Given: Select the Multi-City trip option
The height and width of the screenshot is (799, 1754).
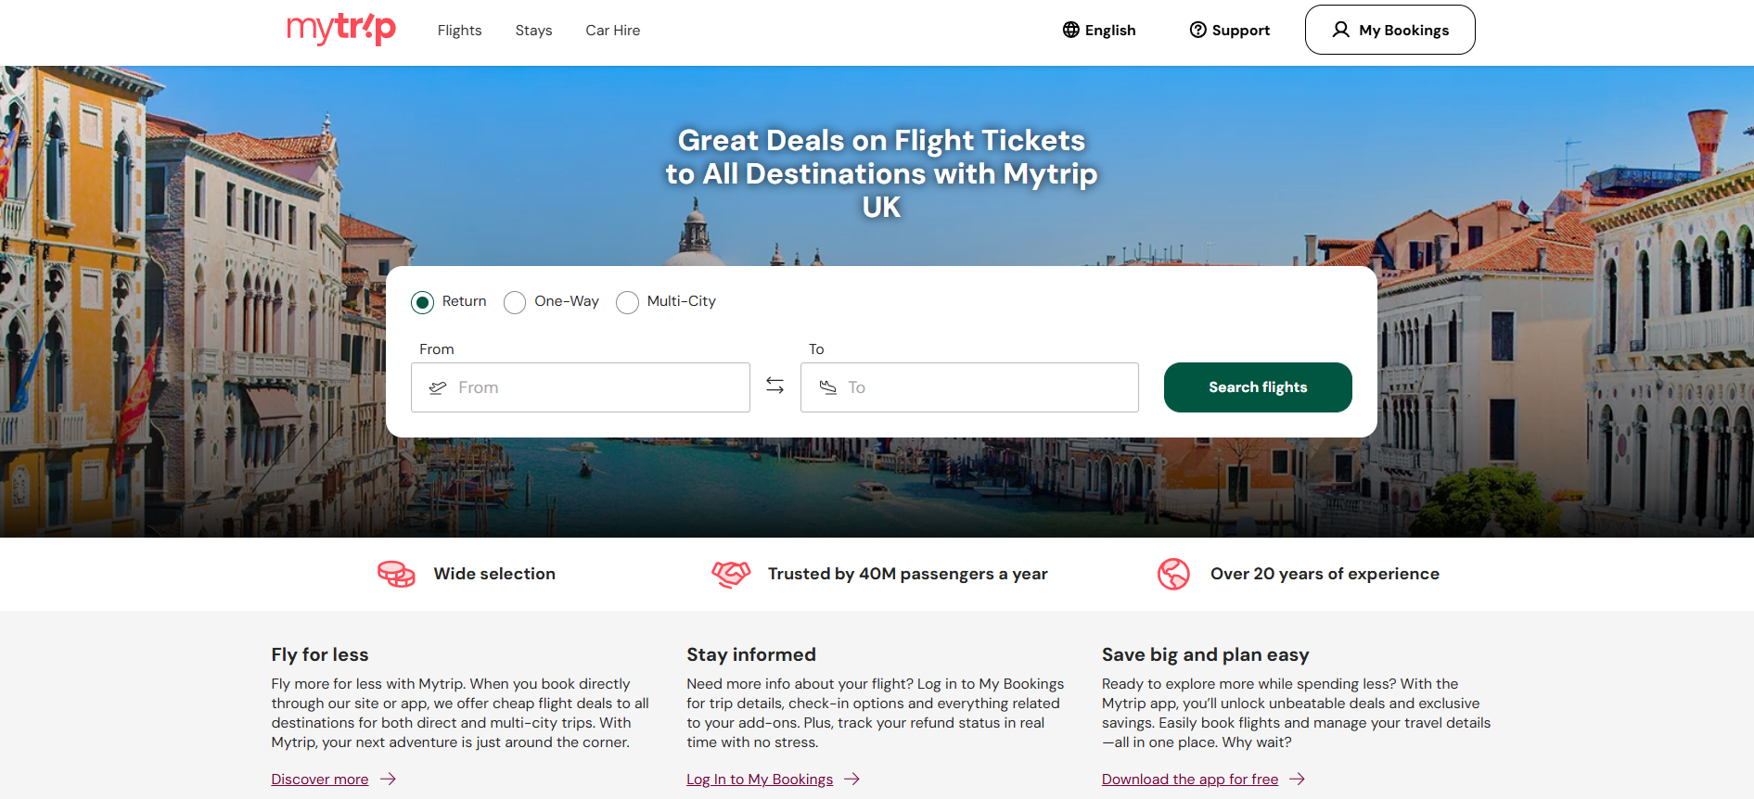Looking at the screenshot, I should click(627, 302).
